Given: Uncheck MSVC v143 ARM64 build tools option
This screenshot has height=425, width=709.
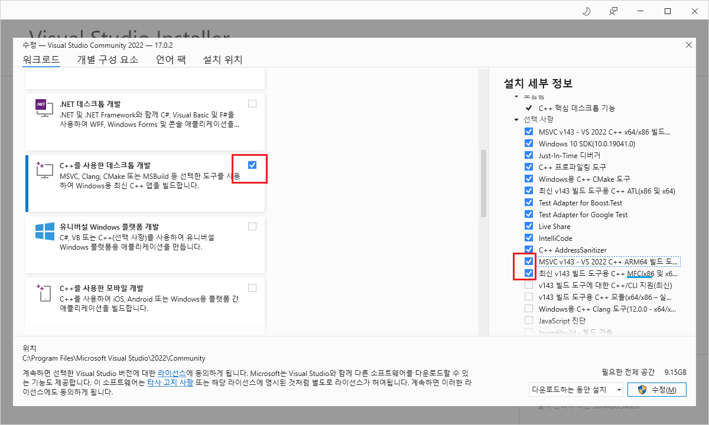Looking at the screenshot, I should click(x=529, y=261).
